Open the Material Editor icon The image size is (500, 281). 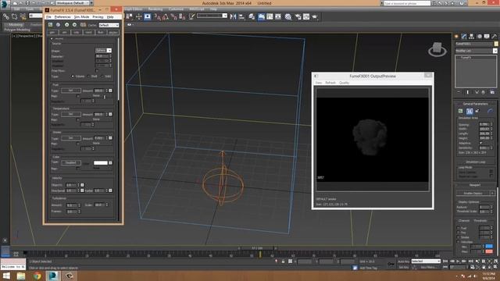288,16
